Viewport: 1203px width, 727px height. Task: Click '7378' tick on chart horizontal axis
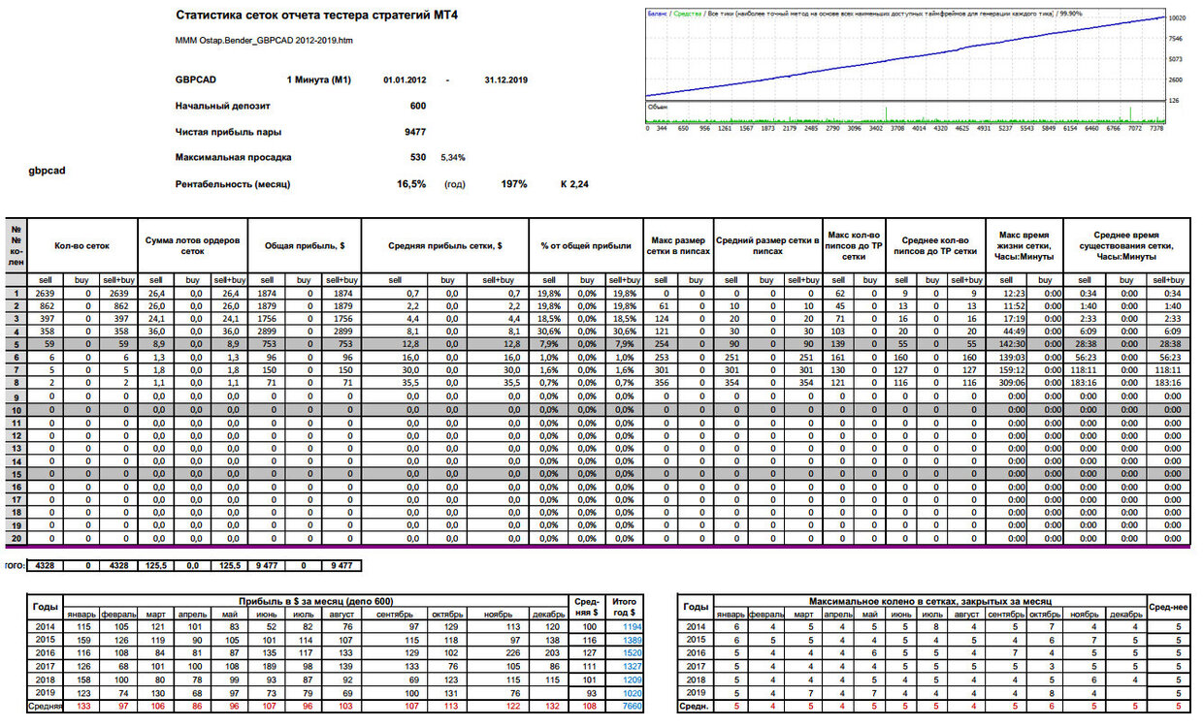[1155, 127]
